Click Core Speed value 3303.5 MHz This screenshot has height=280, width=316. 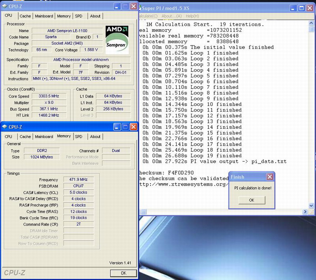49,96
